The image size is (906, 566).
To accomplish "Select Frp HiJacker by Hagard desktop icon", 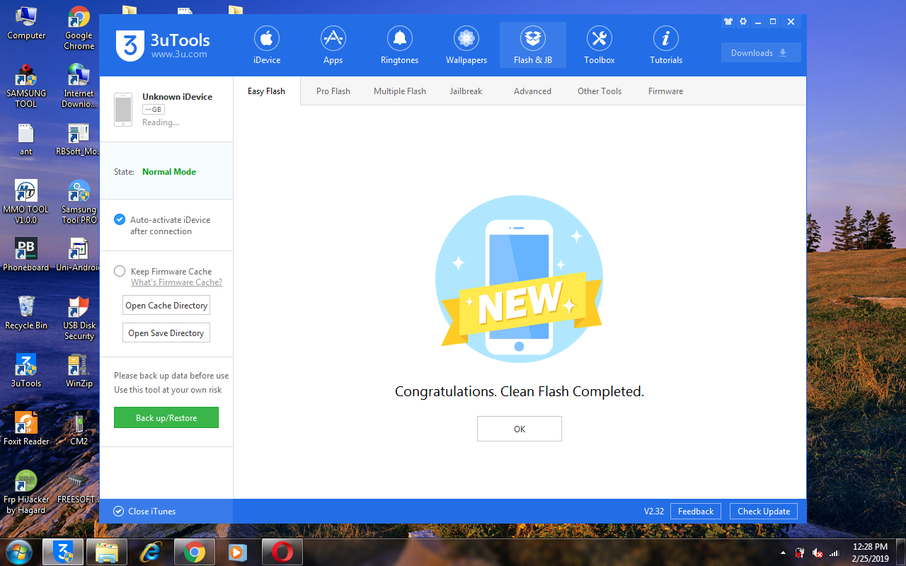I will 26,492.
